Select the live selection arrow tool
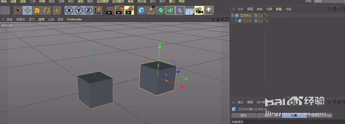The width and height of the screenshot is (345, 124). pyautogui.click(x=18, y=11)
